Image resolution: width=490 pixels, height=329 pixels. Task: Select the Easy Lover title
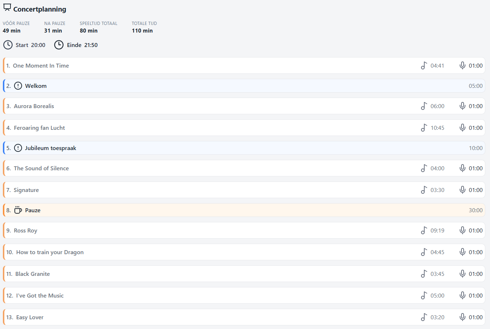pyautogui.click(x=30, y=317)
